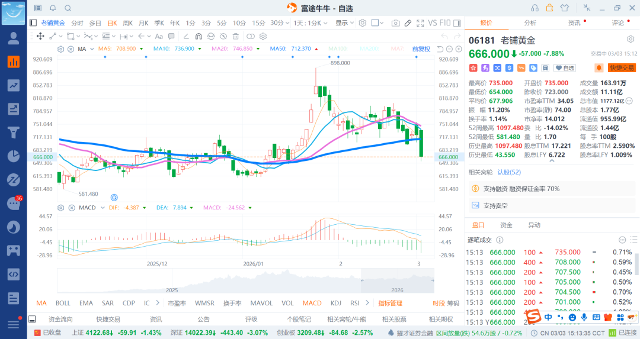Remove the MA indicator with X circle
640x339 pixels.
(71, 49)
